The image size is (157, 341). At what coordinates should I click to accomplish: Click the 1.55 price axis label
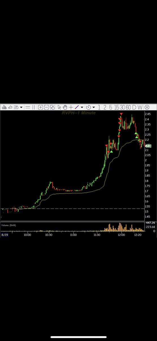click(147, 207)
